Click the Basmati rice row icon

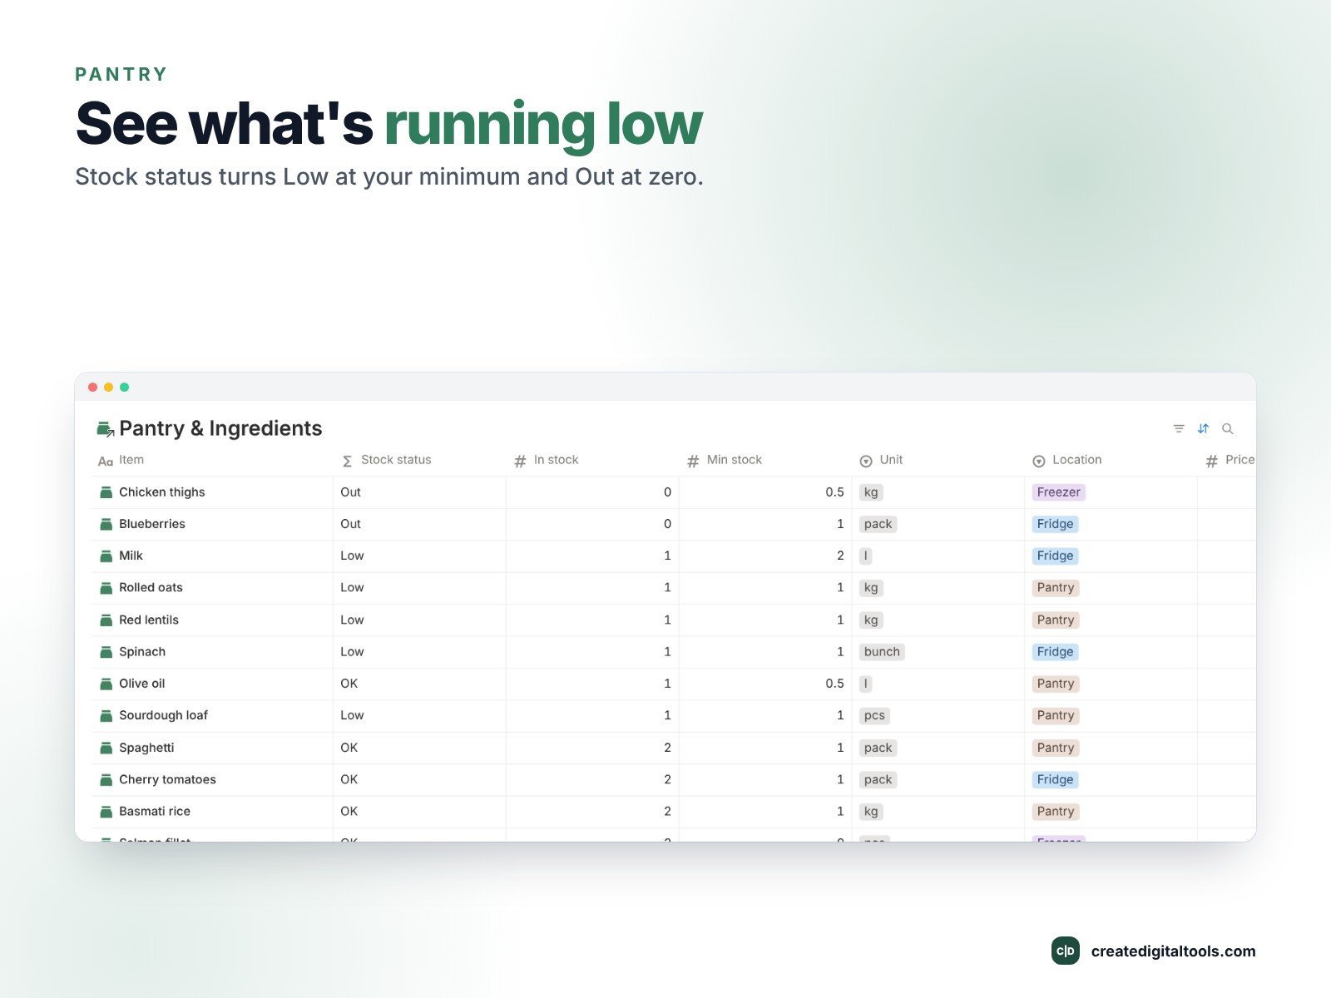click(106, 812)
